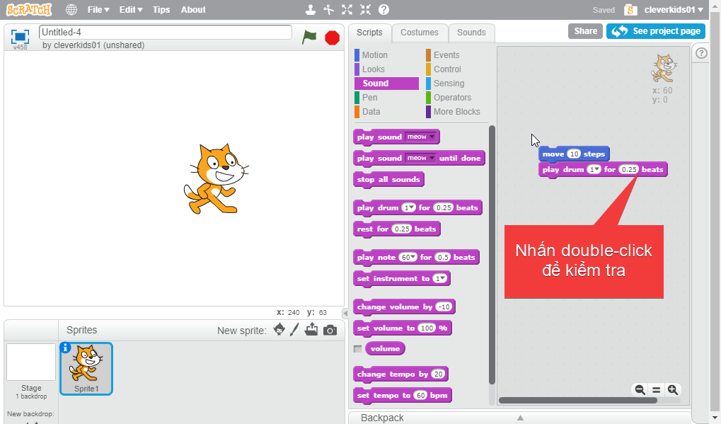Select the Delete scissors tool
Viewport: 721px width, 424px height.
pyautogui.click(x=329, y=10)
